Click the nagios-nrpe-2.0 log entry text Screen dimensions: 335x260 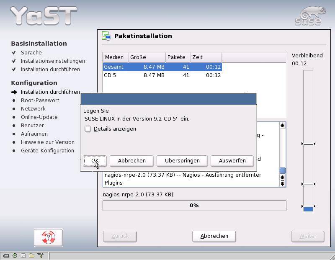coord(183,179)
